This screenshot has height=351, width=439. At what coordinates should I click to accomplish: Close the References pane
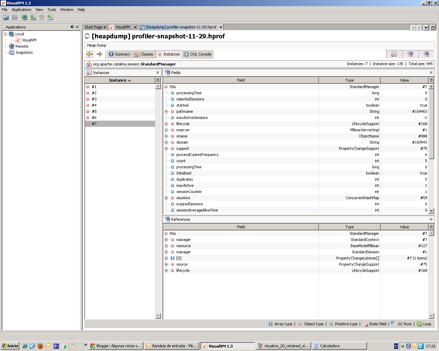click(431, 219)
